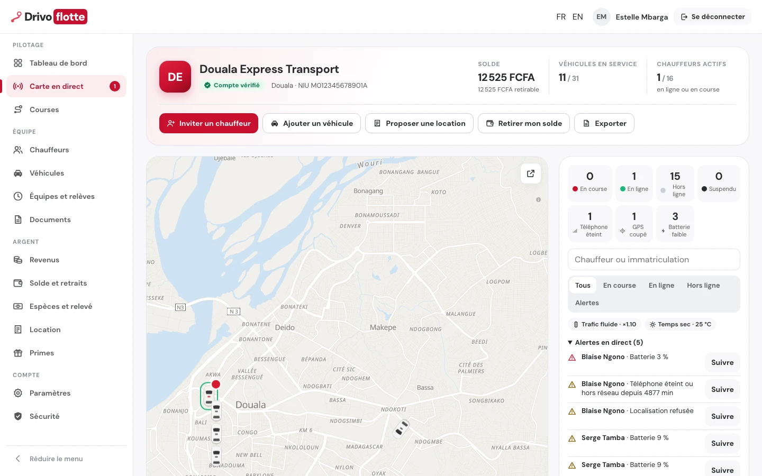The width and height of the screenshot is (762, 476).
Task: Select the Tous tab
Action: [583, 285]
